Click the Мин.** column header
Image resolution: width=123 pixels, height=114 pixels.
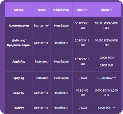82,10
